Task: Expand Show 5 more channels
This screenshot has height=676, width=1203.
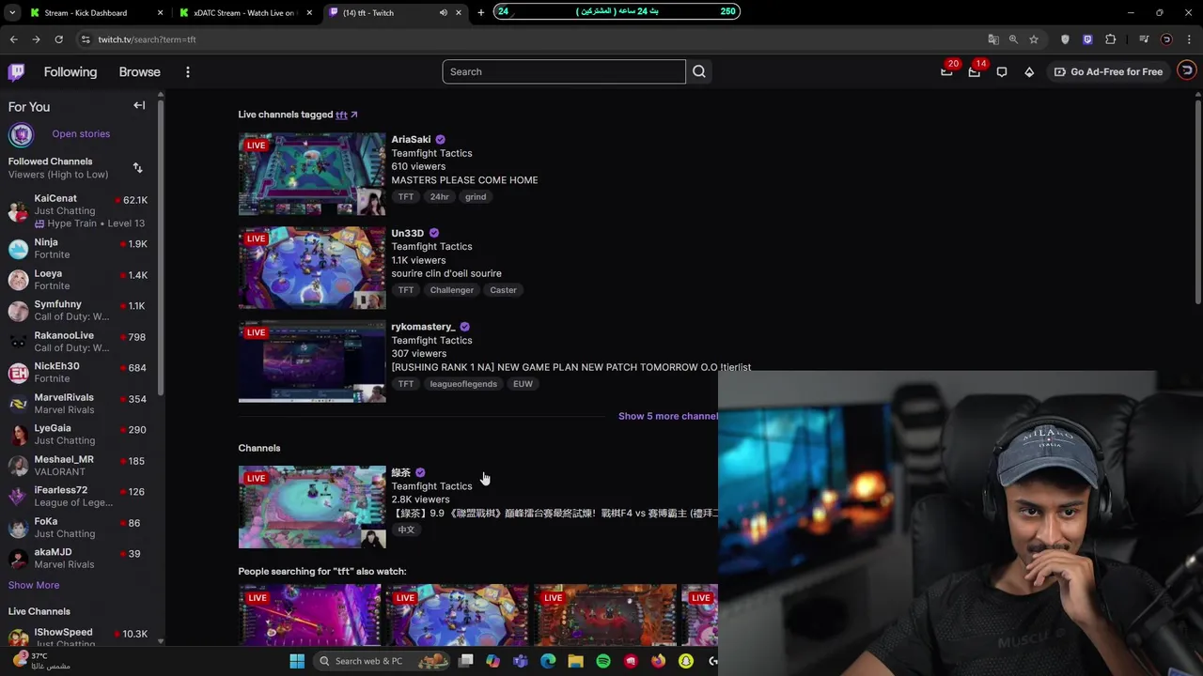Action: 668,416
